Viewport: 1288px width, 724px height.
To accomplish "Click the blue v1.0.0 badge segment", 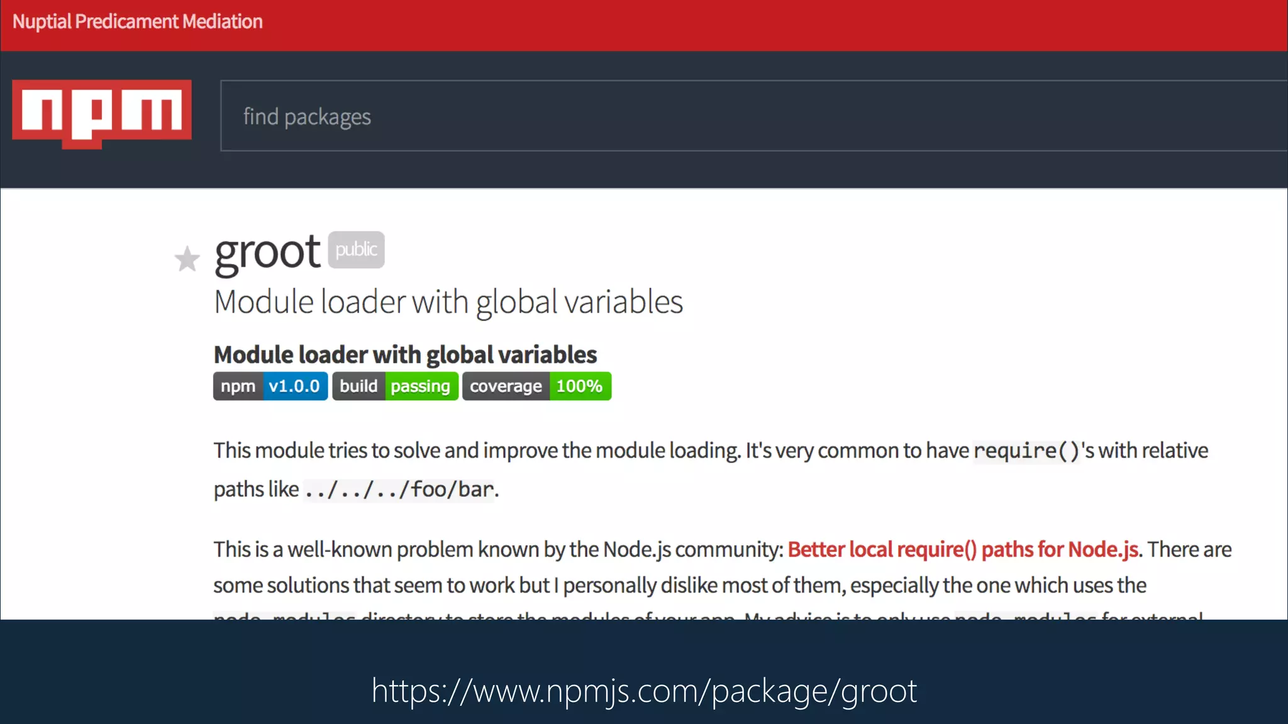I will coord(294,386).
